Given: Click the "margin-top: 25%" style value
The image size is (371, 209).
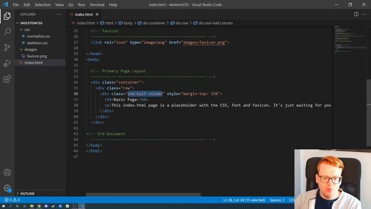Looking at the screenshot, I should click(200, 94).
